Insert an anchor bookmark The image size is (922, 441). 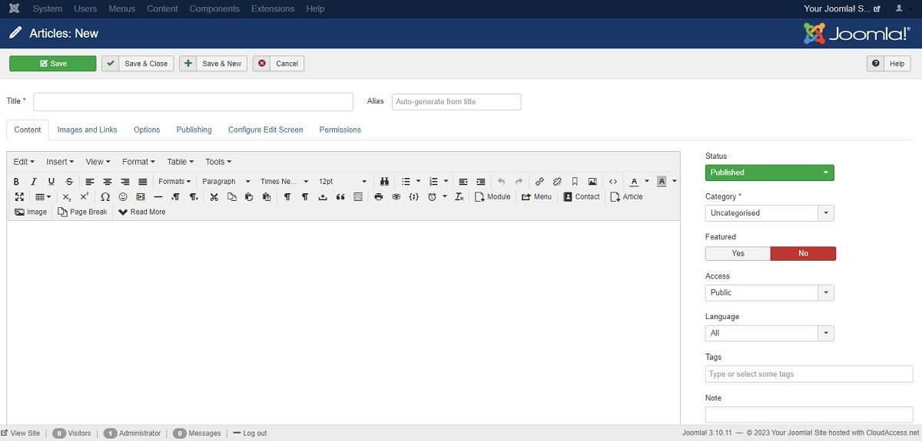[575, 182]
